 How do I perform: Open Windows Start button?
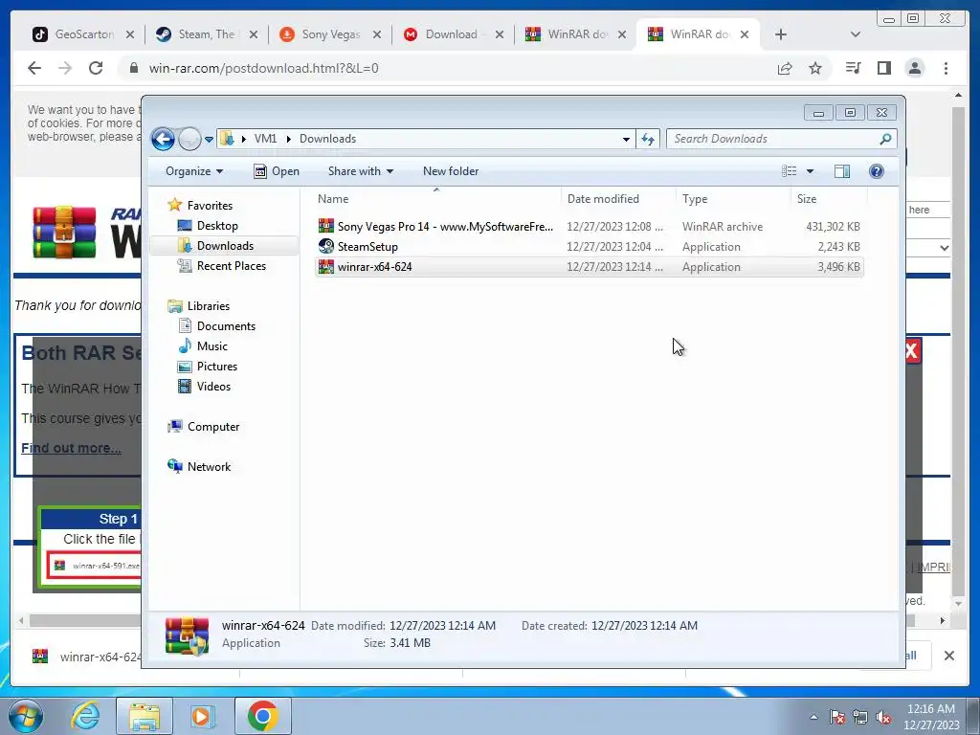(26, 716)
